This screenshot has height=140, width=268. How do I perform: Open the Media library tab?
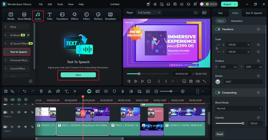[x=11, y=16]
